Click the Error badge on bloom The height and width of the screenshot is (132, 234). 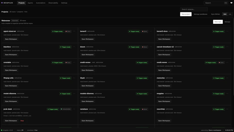click(144, 47)
